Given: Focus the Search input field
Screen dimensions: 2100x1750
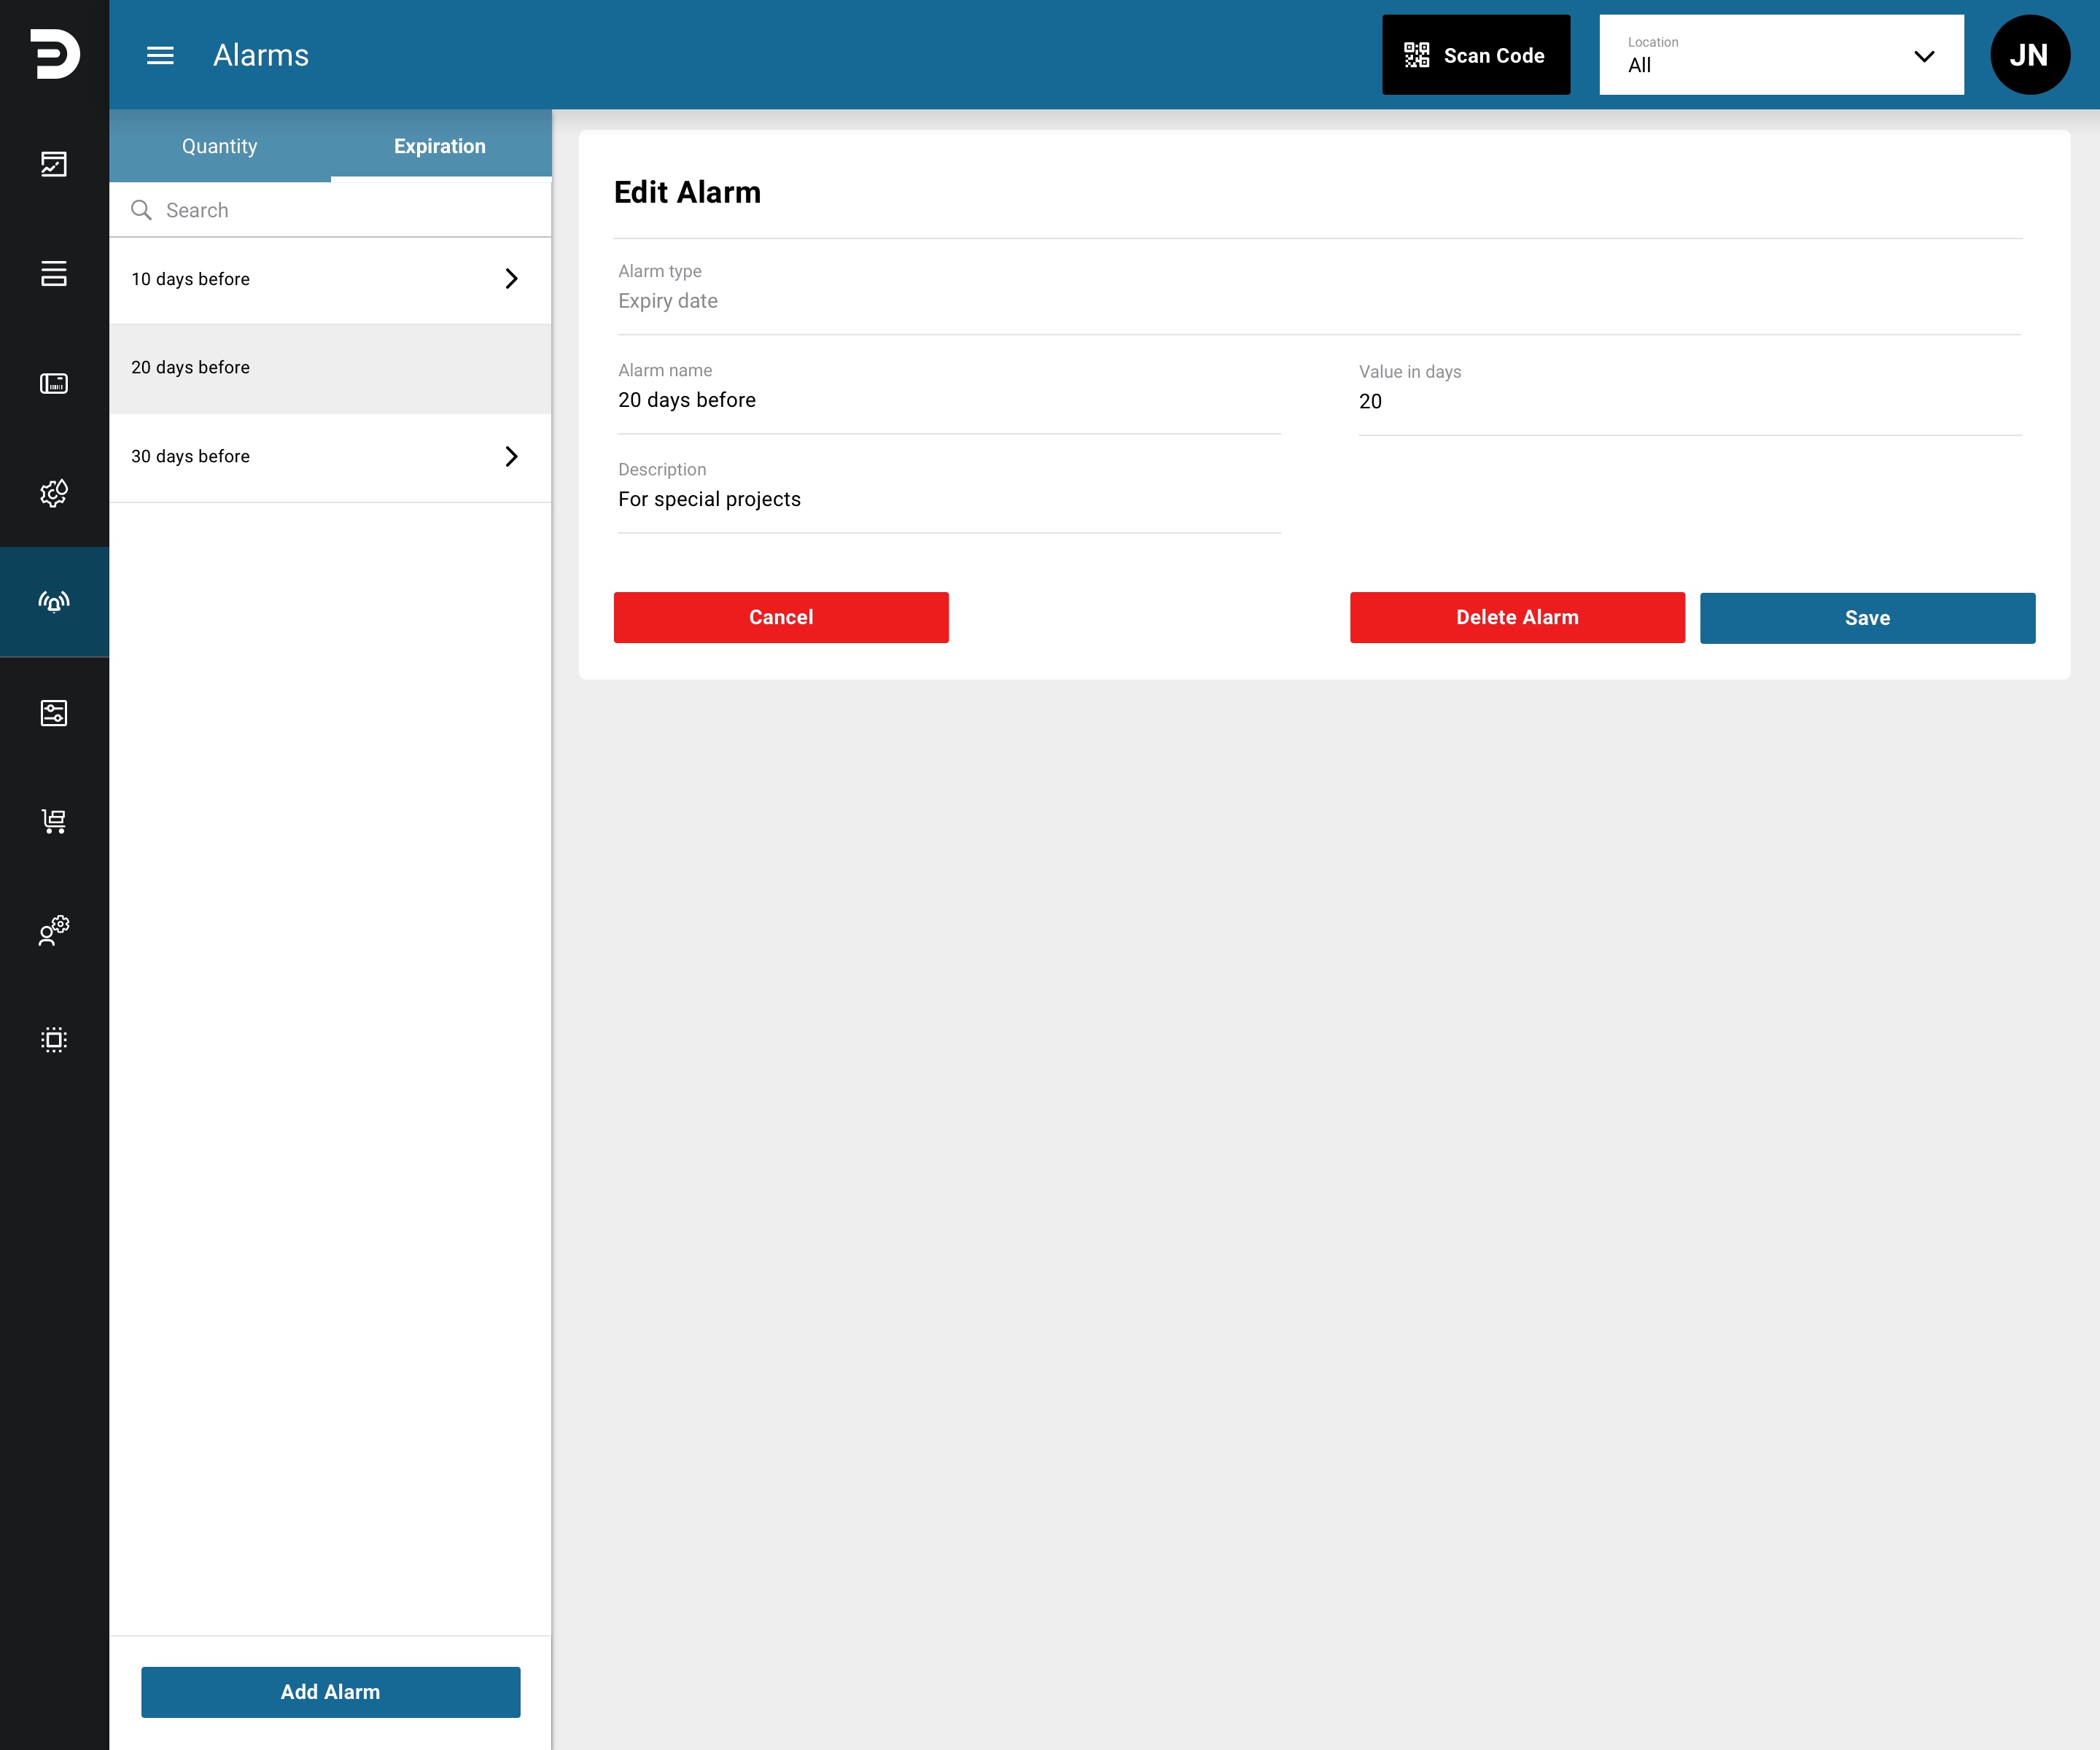Looking at the screenshot, I should click(330, 210).
